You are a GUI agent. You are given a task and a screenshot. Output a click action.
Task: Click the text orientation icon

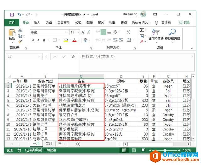(x=115, y=32)
